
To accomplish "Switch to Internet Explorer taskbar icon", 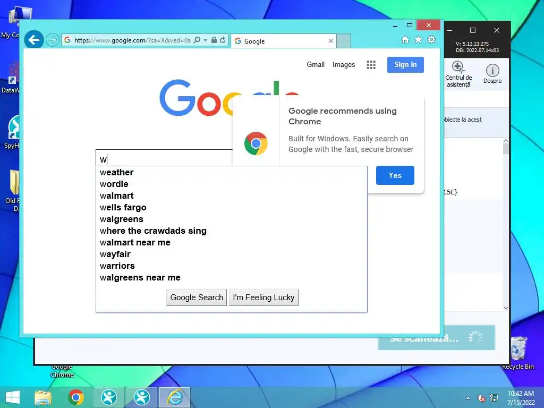I will coord(175,397).
